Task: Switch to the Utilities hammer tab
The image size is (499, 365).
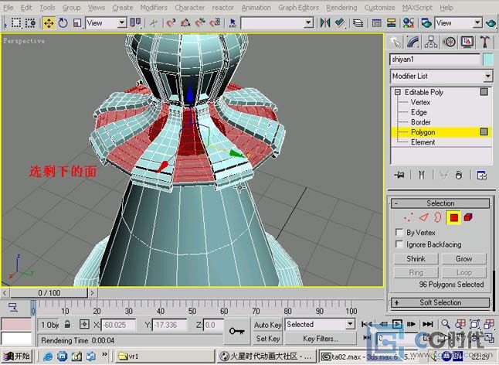Action: pos(484,42)
